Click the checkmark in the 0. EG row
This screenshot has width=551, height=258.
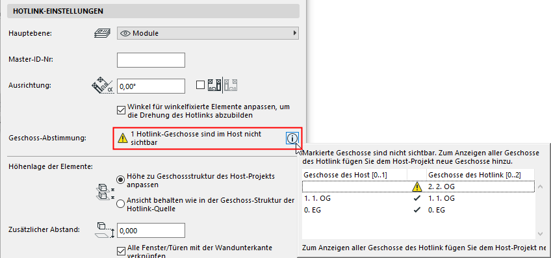point(416,210)
